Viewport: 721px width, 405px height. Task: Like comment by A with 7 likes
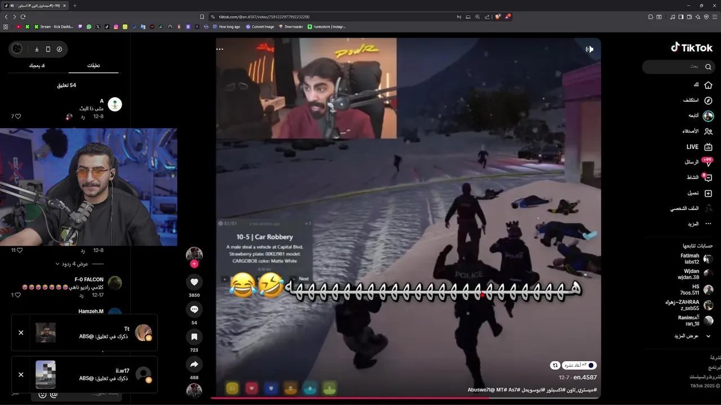tap(17, 116)
